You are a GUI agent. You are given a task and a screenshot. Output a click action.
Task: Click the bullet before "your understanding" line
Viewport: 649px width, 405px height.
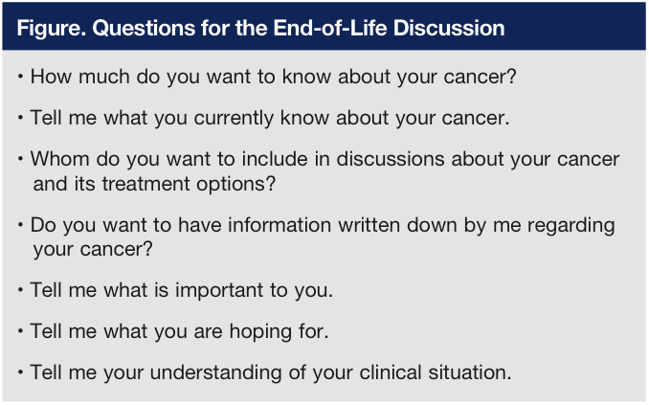(21, 371)
